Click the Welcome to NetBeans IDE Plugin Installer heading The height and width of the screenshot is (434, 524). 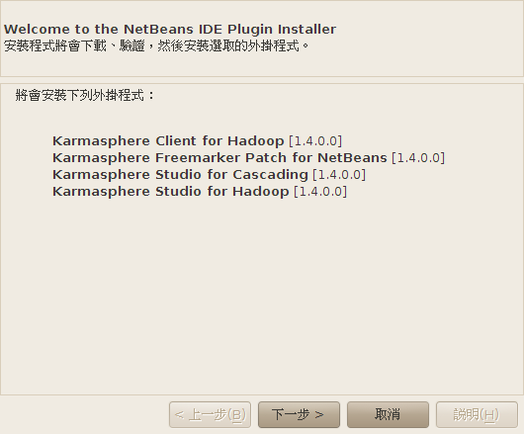coord(170,30)
